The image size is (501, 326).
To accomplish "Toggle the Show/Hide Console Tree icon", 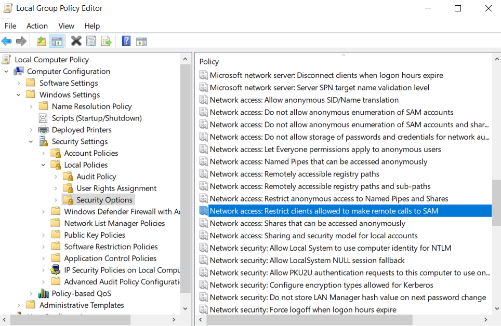I will (x=56, y=41).
